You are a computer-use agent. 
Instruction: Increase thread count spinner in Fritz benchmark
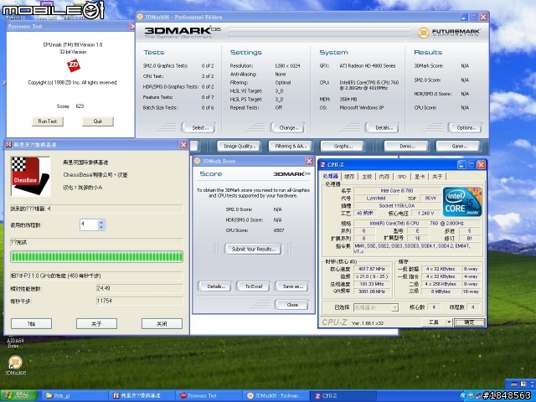tap(100, 222)
